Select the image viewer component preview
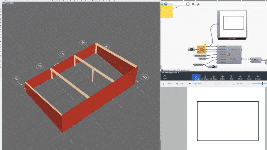The height and width of the screenshot is (150, 267). 233,24
